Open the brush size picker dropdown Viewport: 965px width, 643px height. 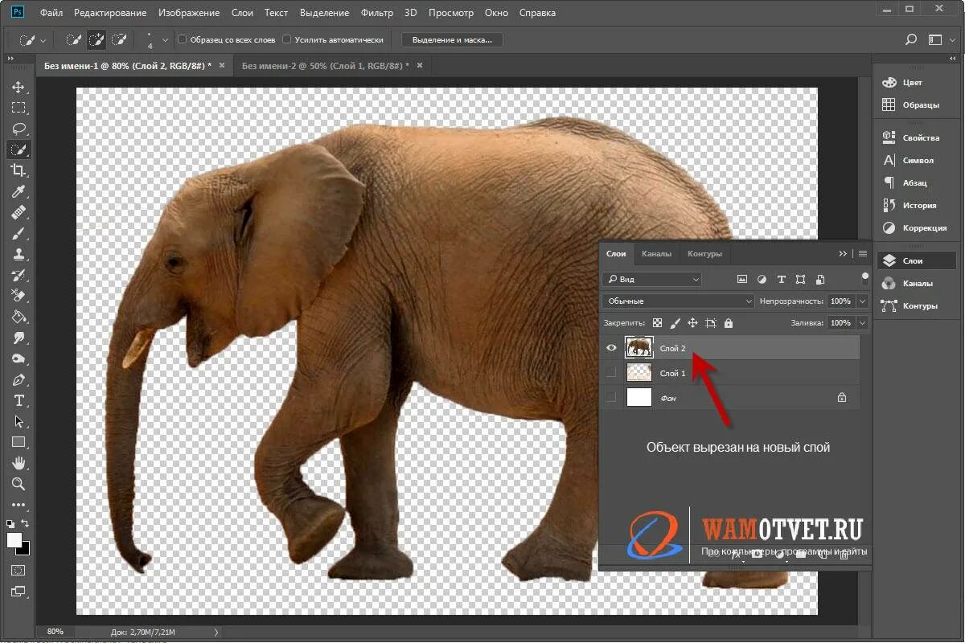coord(165,39)
